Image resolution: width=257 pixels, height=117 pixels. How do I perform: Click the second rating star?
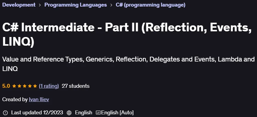click(x=19, y=86)
